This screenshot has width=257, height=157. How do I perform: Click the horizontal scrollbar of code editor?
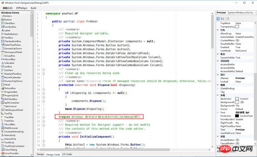pyautogui.click(x=105, y=150)
